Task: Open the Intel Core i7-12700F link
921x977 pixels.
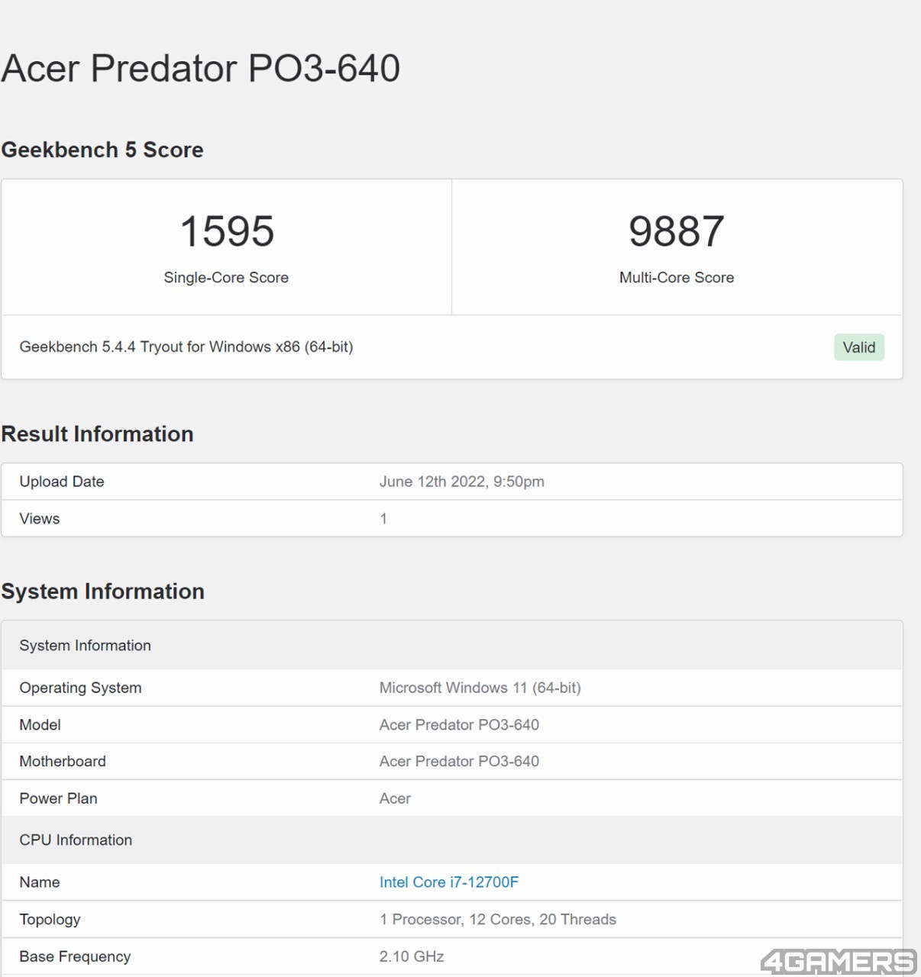Action: click(449, 882)
